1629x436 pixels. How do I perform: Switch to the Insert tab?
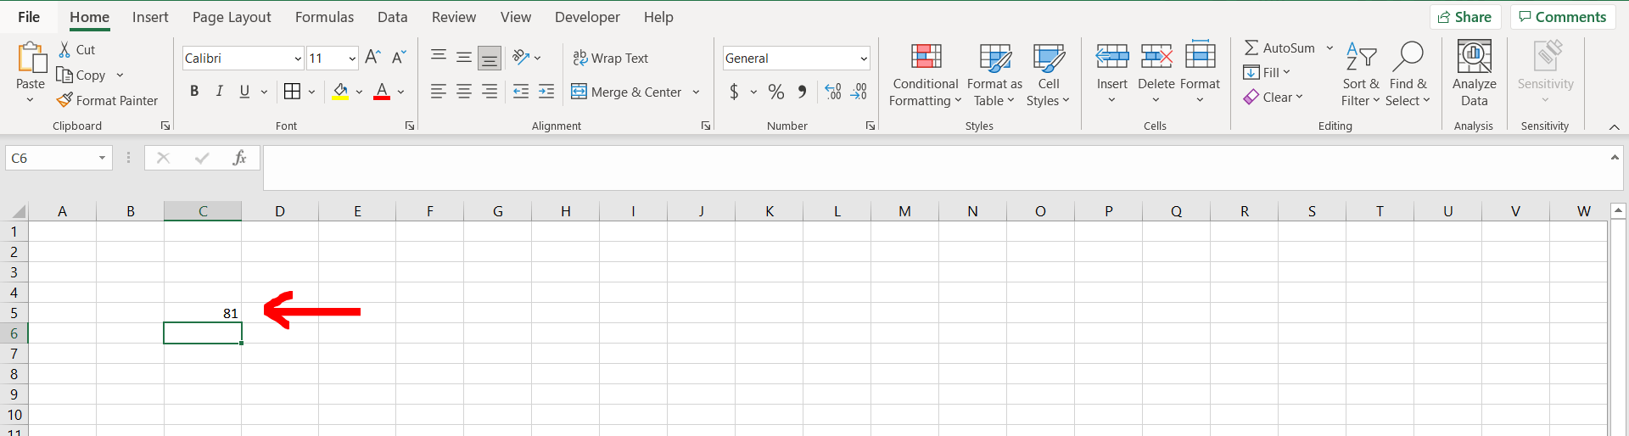[150, 17]
